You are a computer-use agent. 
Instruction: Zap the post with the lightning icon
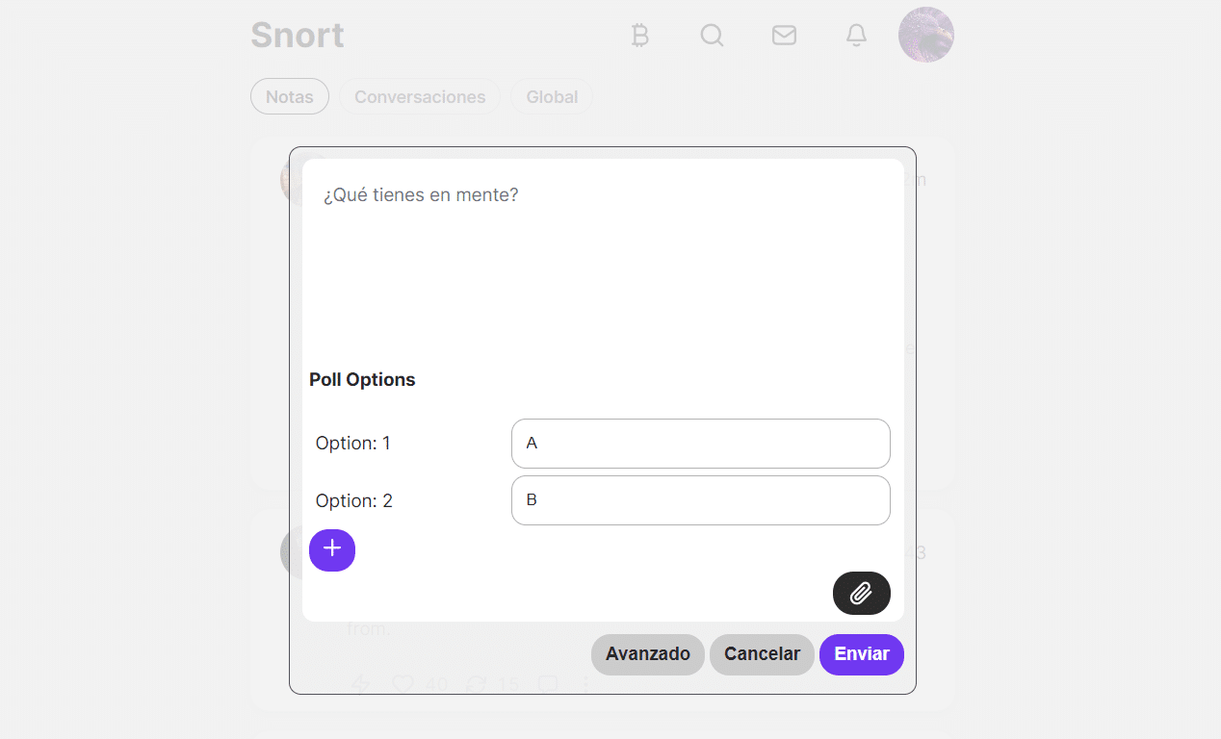[x=360, y=684]
